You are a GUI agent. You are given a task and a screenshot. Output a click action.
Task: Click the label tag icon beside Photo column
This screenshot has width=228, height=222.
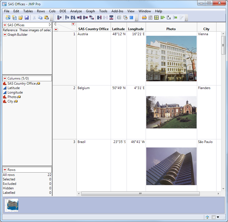point(19,97)
